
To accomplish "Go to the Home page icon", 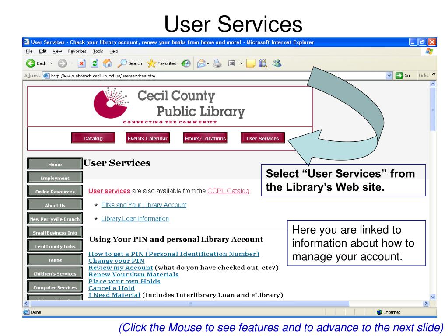I will tap(108, 63).
